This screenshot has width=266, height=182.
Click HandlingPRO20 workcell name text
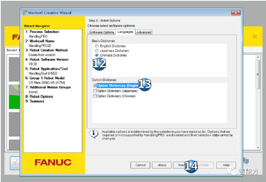point(40,46)
